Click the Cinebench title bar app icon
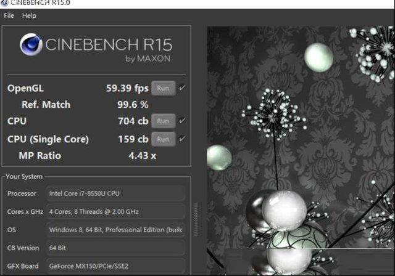The height and width of the screenshot is (276, 395). 4,2
